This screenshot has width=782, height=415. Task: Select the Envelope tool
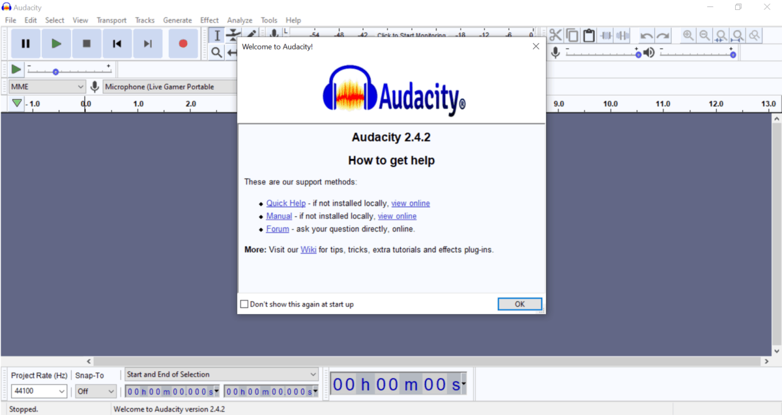point(233,36)
